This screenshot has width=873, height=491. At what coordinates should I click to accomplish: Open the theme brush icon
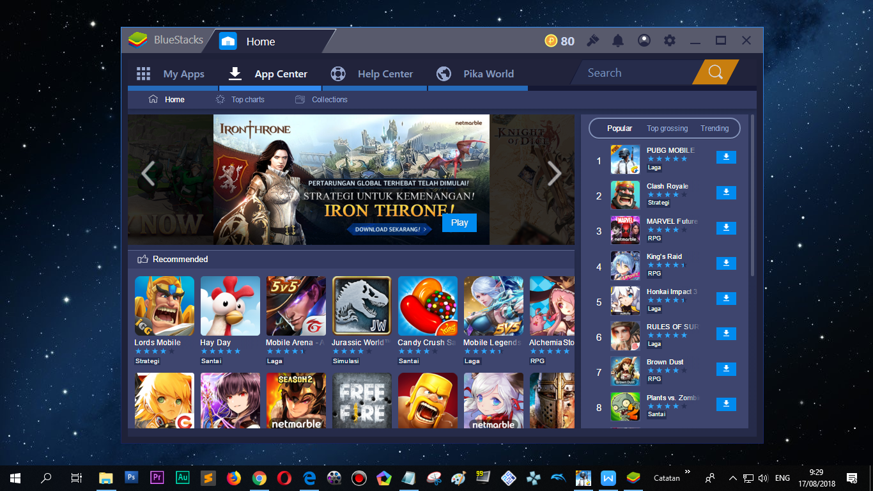tap(592, 41)
